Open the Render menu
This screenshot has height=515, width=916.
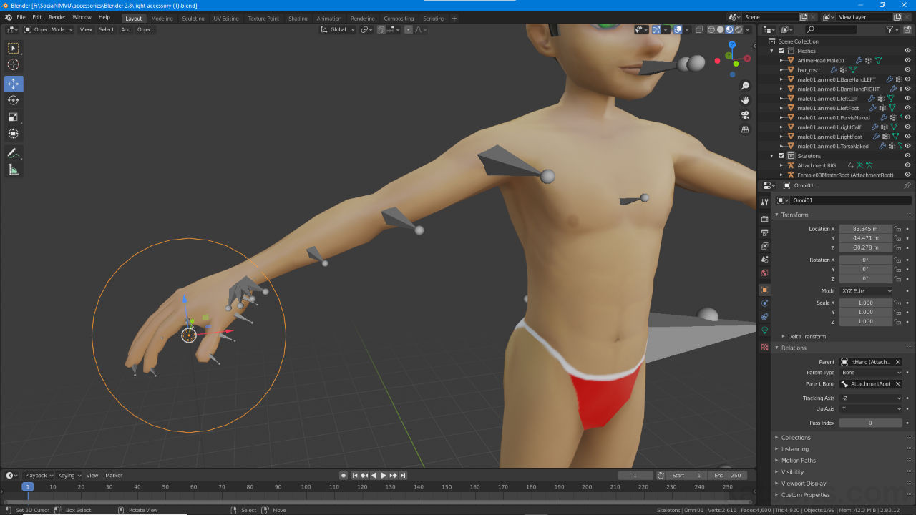(57, 17)
